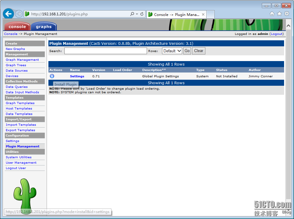Click the cactus logo in the sidebar

tap(25, 196)
